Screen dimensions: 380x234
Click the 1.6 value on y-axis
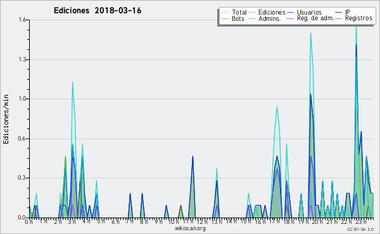(22, 20)
